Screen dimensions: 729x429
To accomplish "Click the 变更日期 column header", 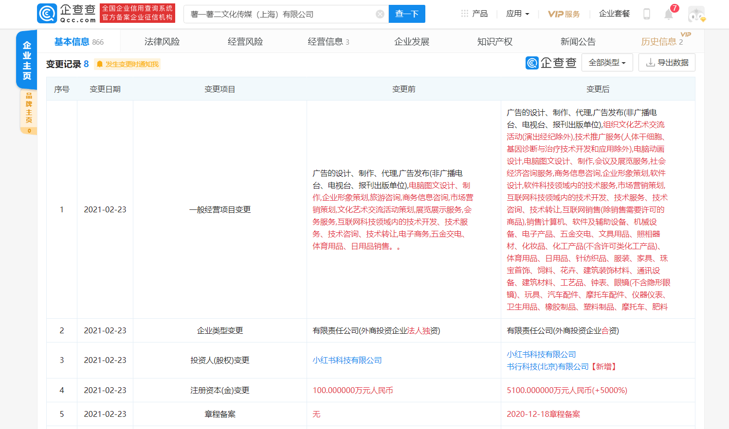I will pos(105,89).
